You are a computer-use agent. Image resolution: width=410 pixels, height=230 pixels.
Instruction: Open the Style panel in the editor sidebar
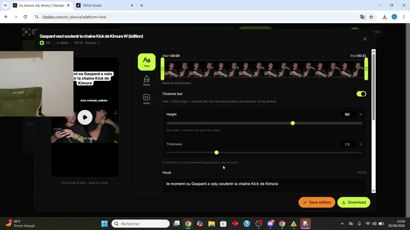click(147, 80)
